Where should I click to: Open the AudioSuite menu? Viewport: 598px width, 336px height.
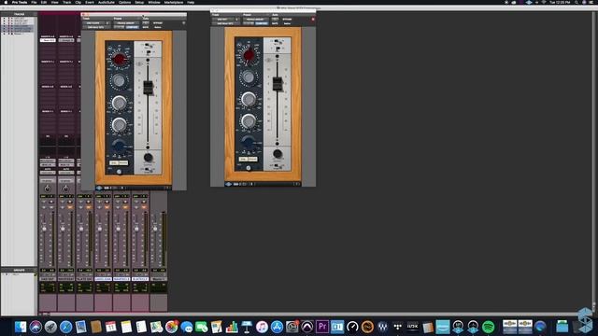(107, 2)
